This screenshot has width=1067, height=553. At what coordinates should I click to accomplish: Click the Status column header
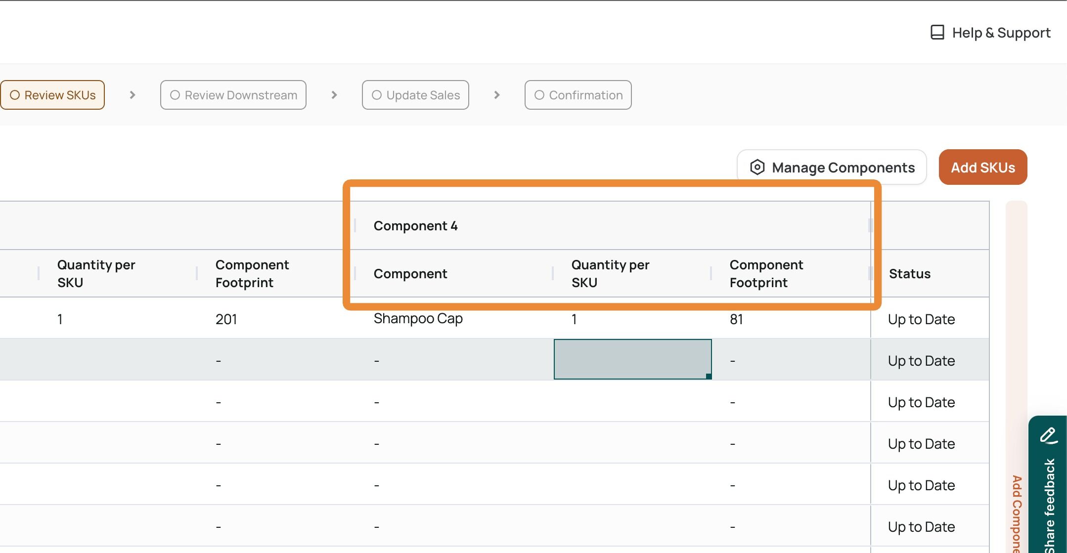[x=930, y=274]
